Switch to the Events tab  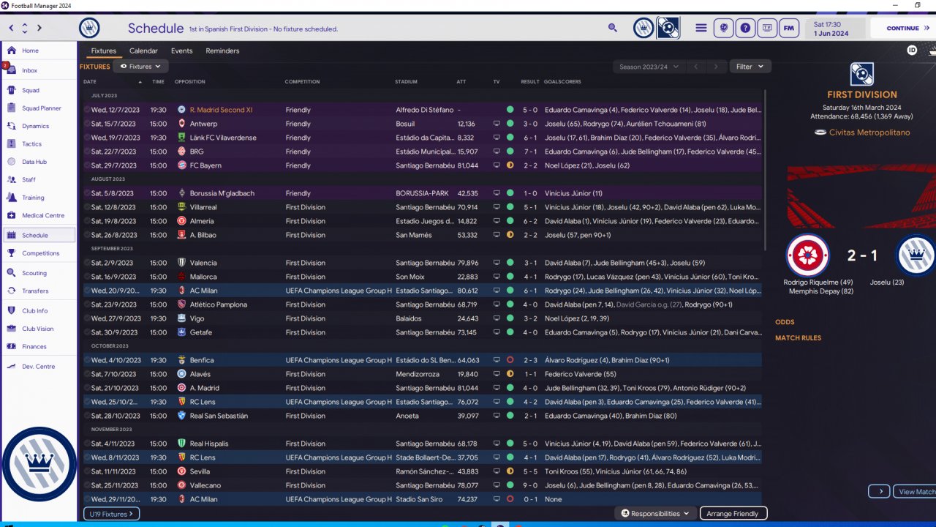coord(181,51)
